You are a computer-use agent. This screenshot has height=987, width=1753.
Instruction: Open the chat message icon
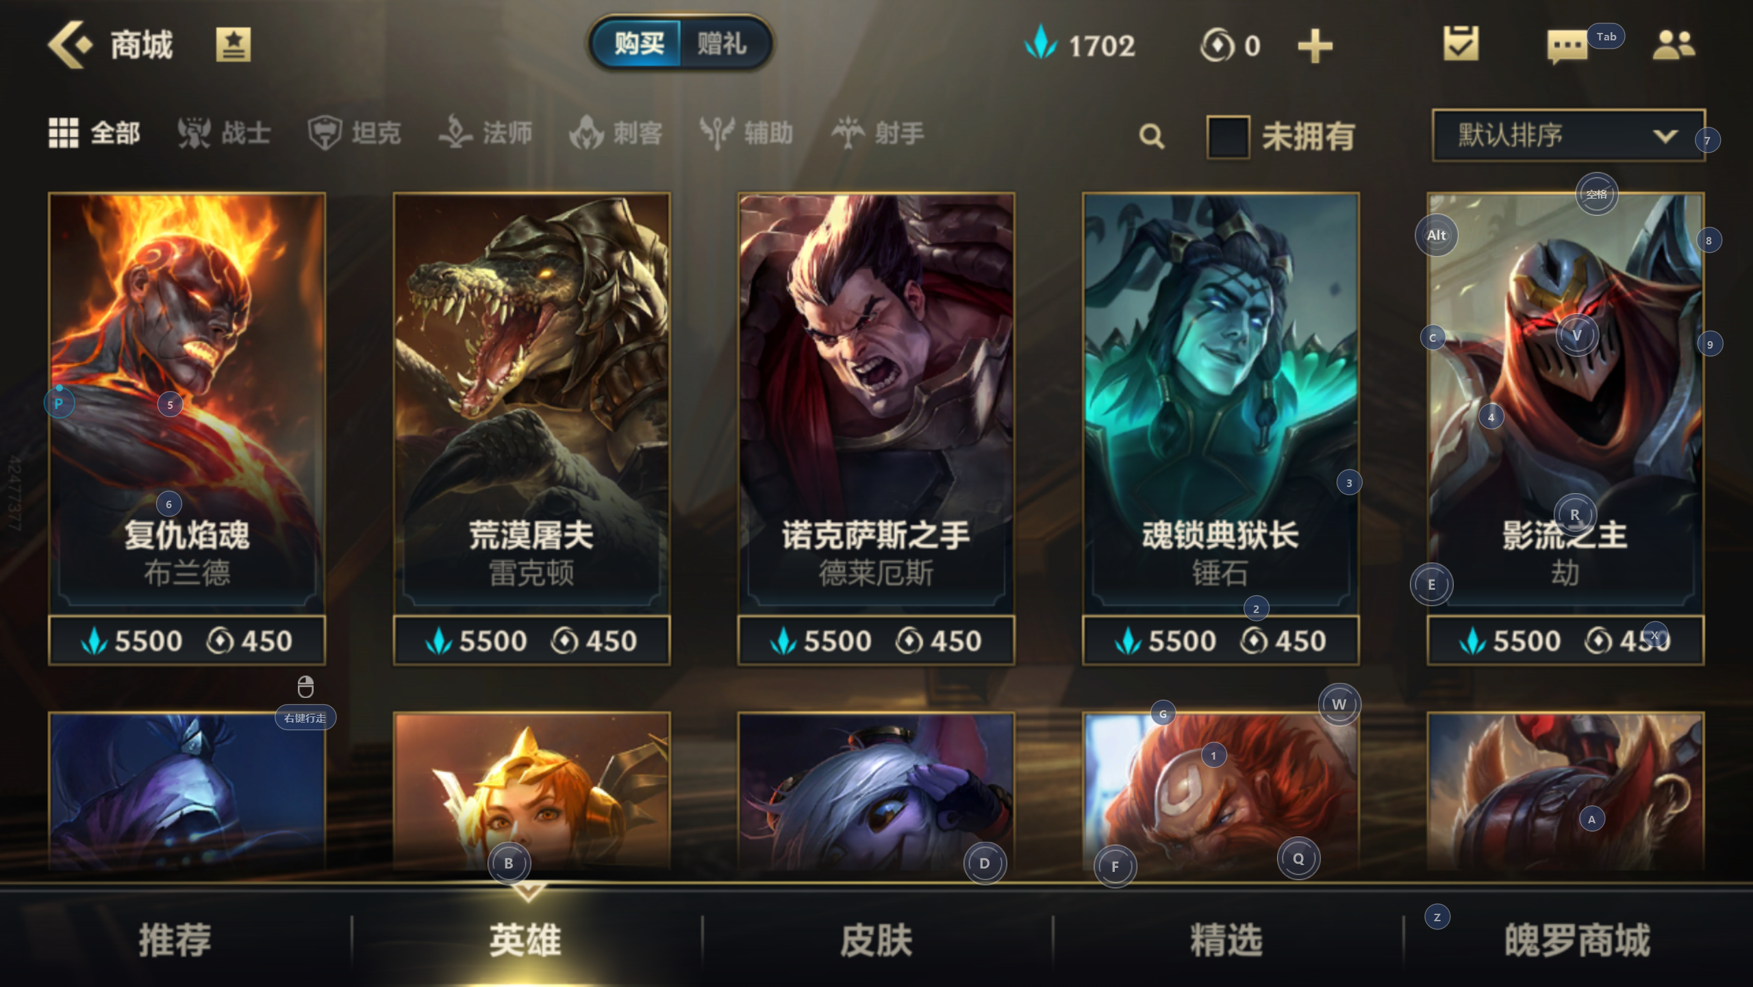click(x=1567, y=47)
